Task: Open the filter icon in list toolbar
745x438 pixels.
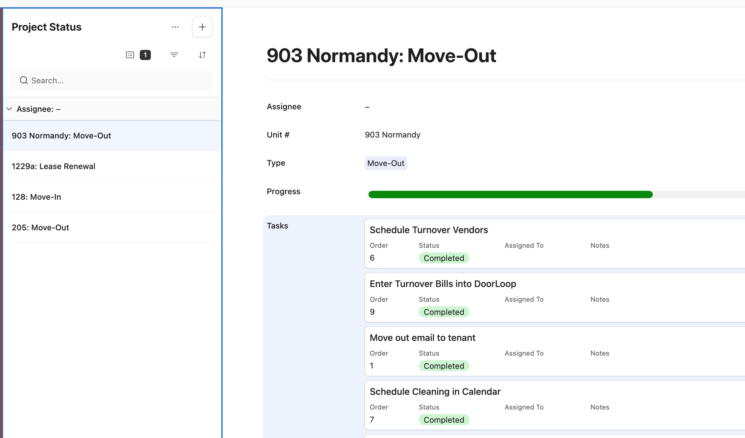Action: [x=174, y=55]
